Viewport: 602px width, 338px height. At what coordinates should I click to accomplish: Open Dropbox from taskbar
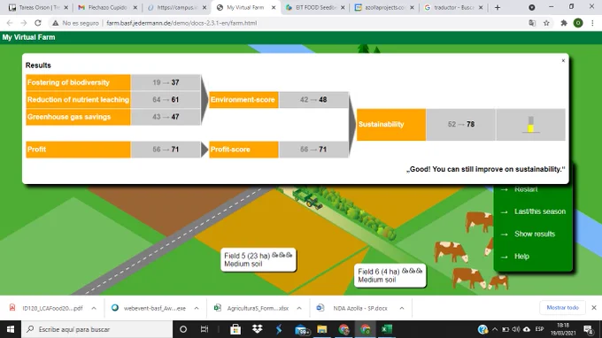pyautogui.click(x=258, y=329)
